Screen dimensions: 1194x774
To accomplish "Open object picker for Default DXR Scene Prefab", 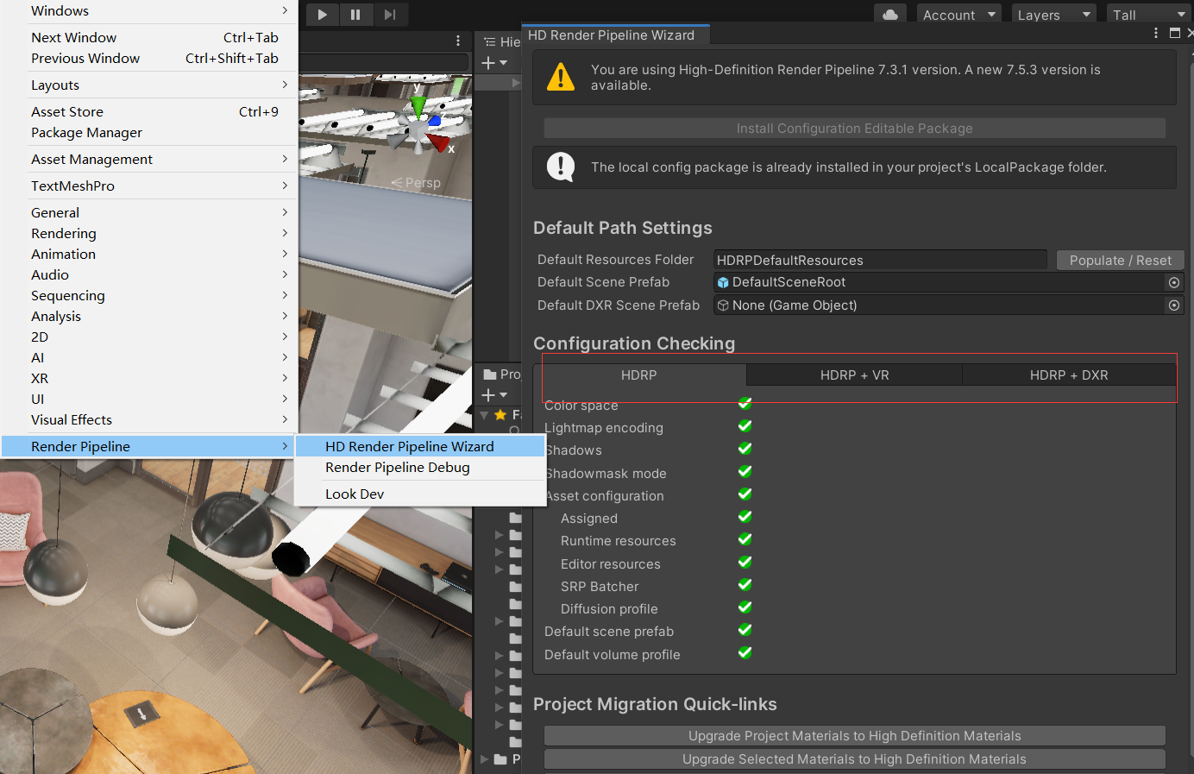I will point(1174,305).
